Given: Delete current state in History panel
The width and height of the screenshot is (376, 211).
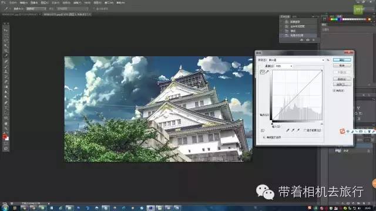Looking at the screenshot, I should coord(313,40).
